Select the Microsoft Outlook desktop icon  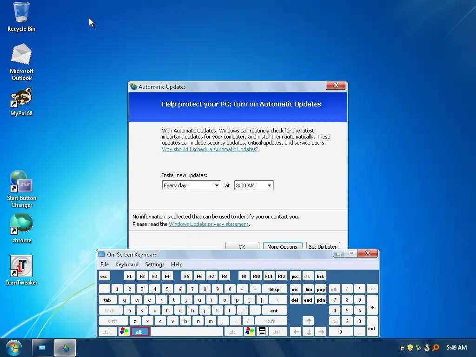[x=21, y=62]
